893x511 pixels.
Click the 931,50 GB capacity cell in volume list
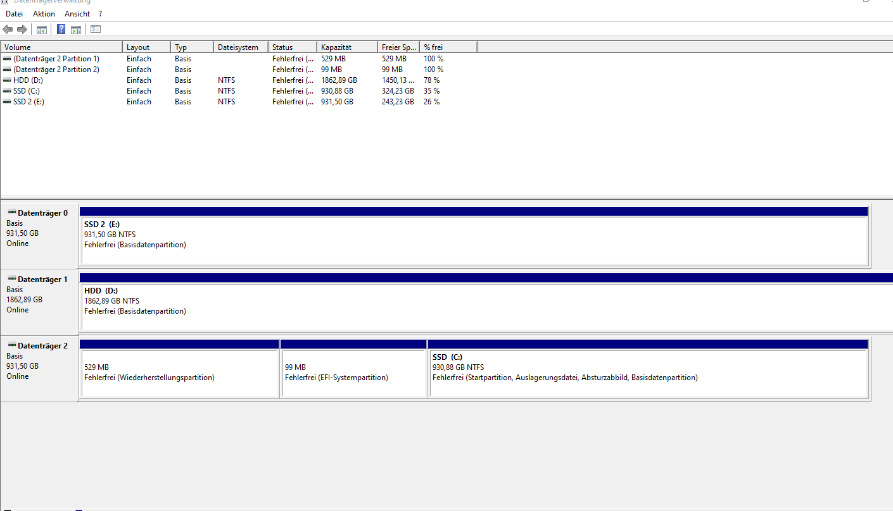point(337,102)
